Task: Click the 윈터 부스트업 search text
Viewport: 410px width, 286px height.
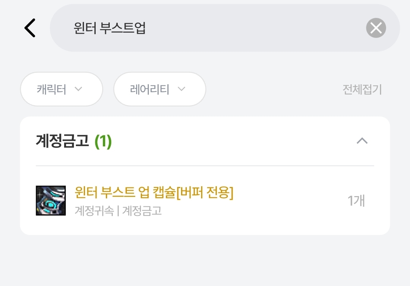Action: (110, 28)
